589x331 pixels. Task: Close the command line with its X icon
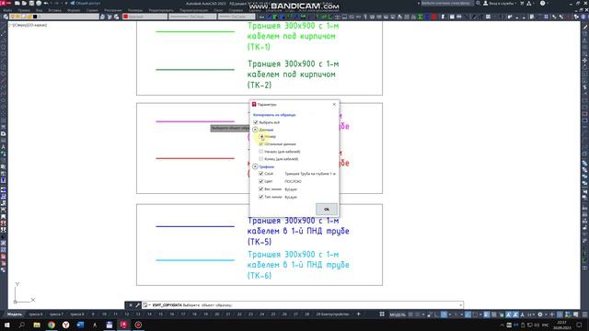131,305
